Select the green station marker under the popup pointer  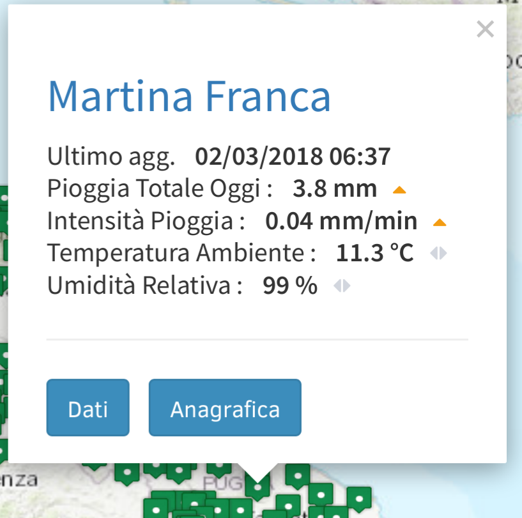tap(257, 487)
